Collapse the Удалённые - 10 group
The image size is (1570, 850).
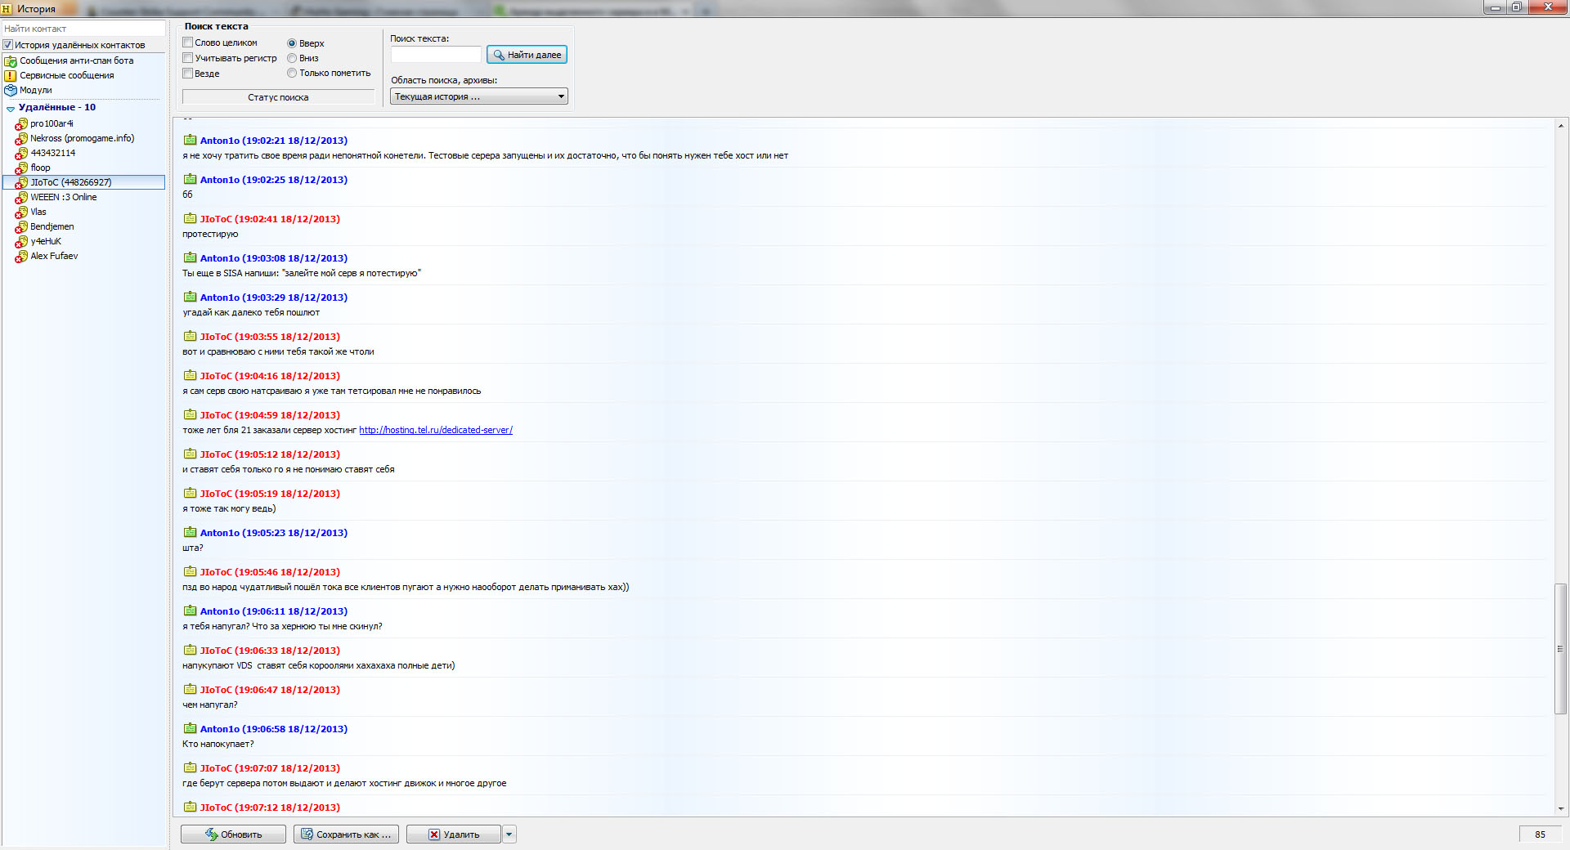tap(11, 108)
